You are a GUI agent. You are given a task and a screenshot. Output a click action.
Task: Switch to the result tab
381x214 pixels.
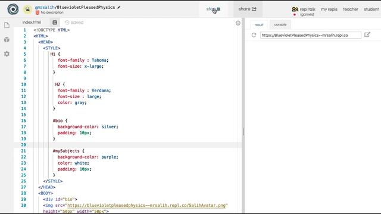(x=259, y=25)
